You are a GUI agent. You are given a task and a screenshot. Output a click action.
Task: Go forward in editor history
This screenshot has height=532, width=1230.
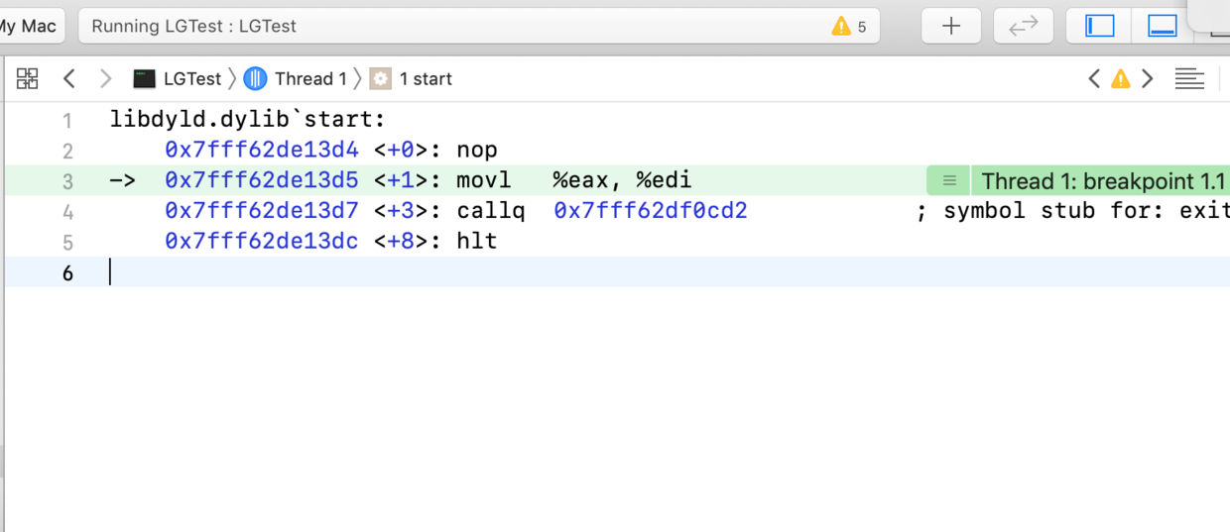105,78
